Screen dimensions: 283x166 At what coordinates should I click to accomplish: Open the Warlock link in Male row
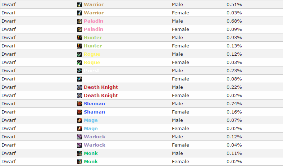(95, 137)
